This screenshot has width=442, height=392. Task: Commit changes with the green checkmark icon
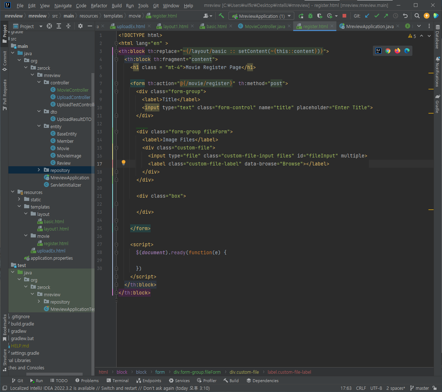[377, 16]
